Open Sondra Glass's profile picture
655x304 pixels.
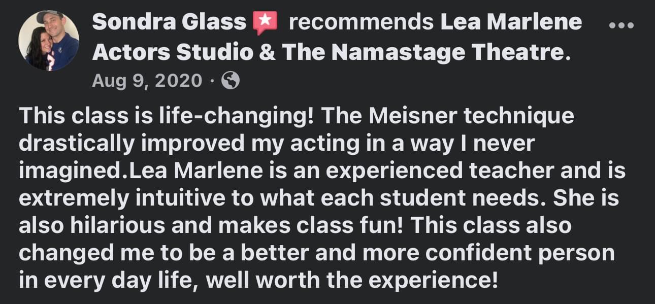click(49, 41)
